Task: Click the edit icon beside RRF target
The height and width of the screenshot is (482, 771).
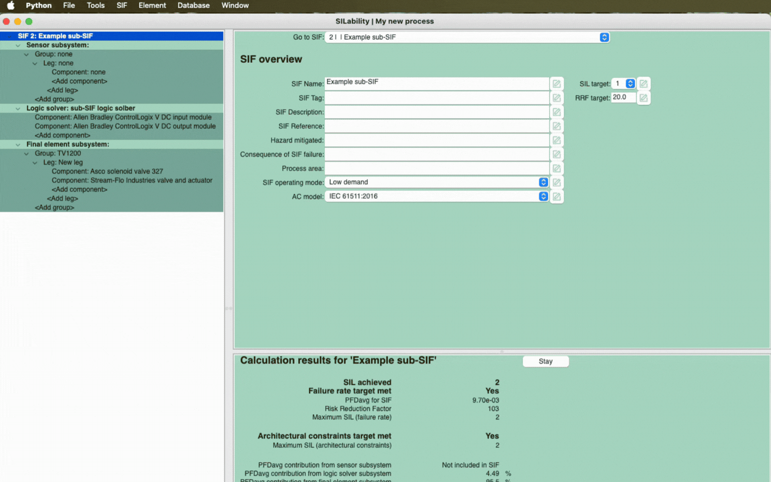Action: tap(643, 98)
